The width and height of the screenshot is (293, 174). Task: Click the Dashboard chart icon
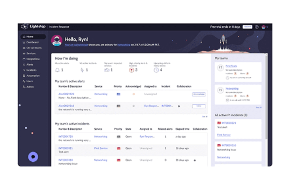(24, 42)
